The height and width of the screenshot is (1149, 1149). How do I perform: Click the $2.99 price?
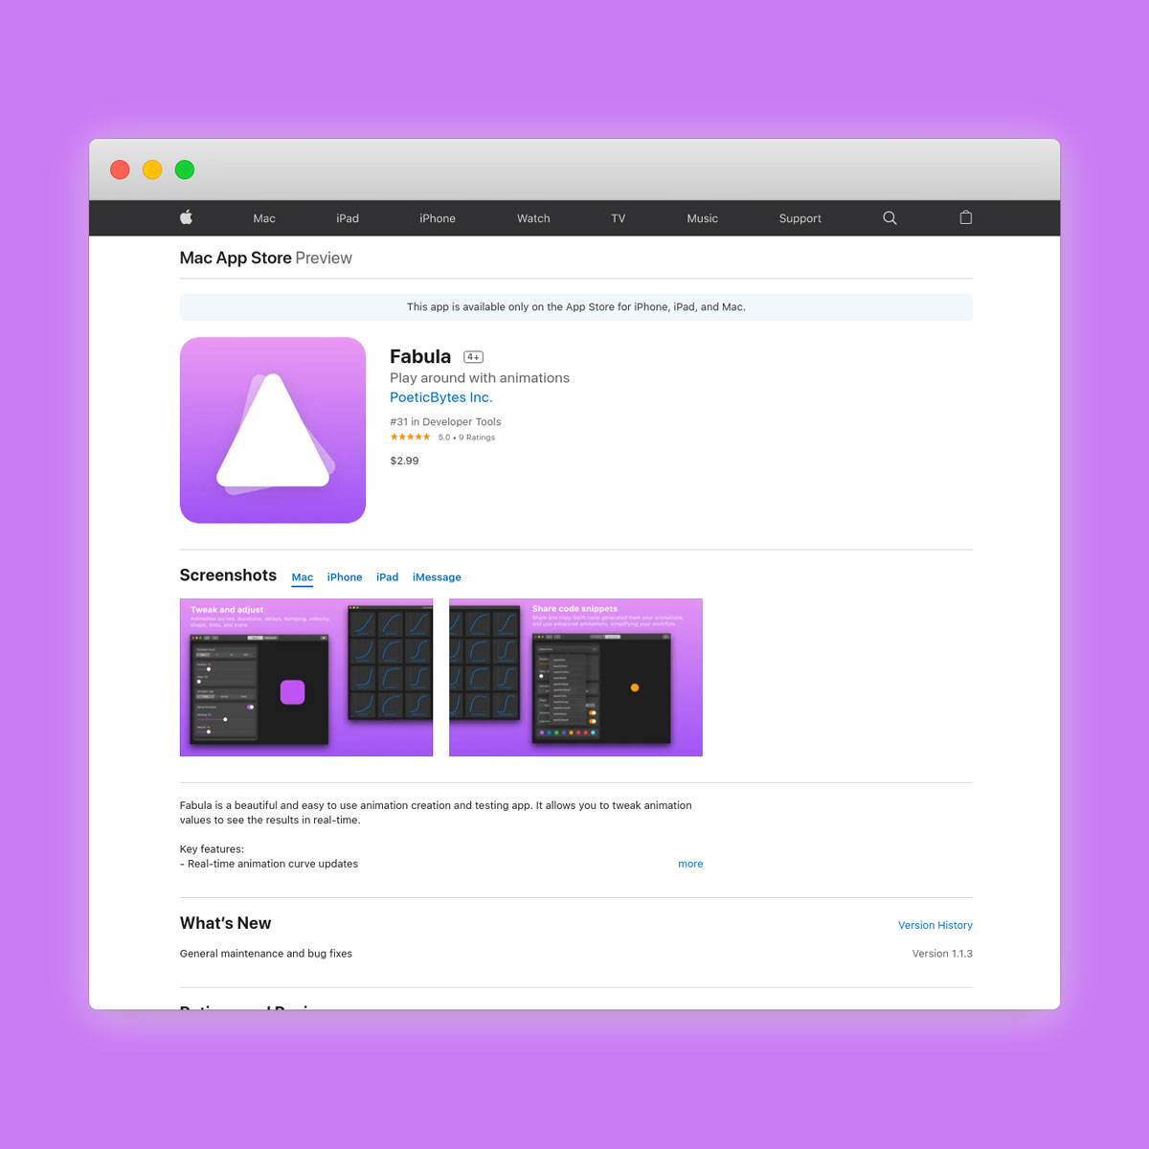pyautogui.click(x=404, y=461)
